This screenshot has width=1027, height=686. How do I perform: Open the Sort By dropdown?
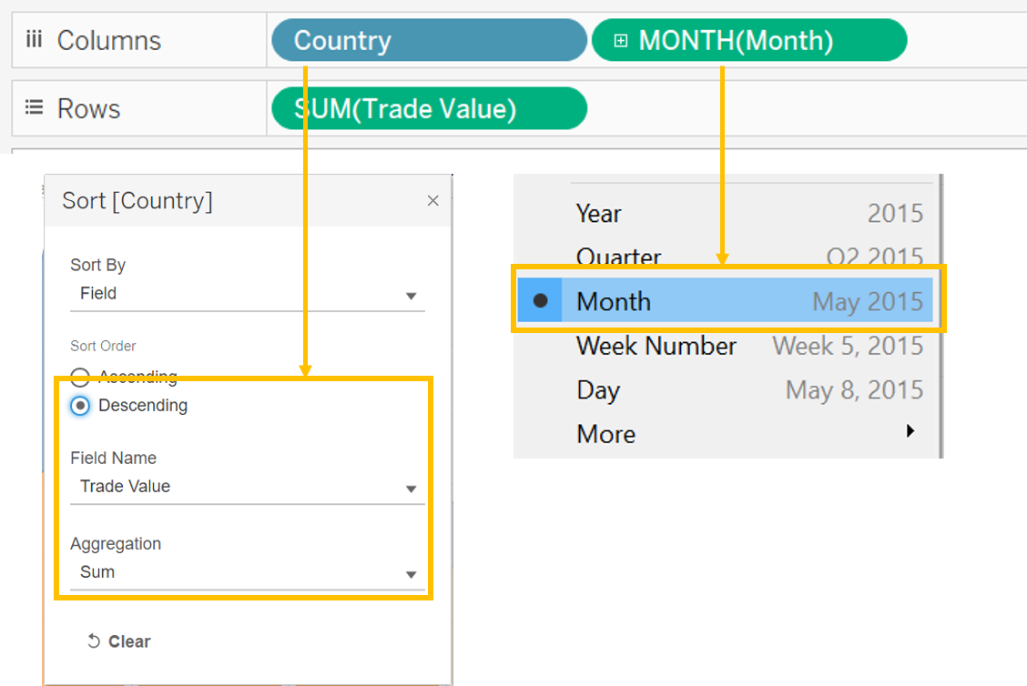[x=247, y=295]
